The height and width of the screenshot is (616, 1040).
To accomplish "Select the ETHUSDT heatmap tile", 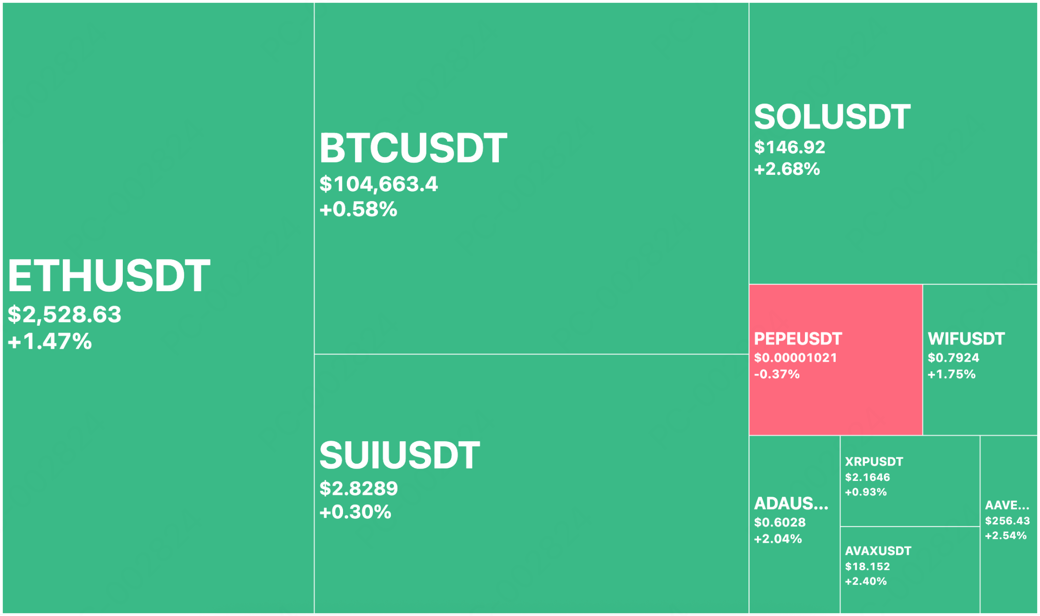I will (x=158, y=308).
